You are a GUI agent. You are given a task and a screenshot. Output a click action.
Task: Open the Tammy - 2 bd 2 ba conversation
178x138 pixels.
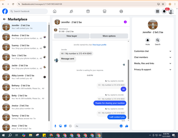click(24, 117)
